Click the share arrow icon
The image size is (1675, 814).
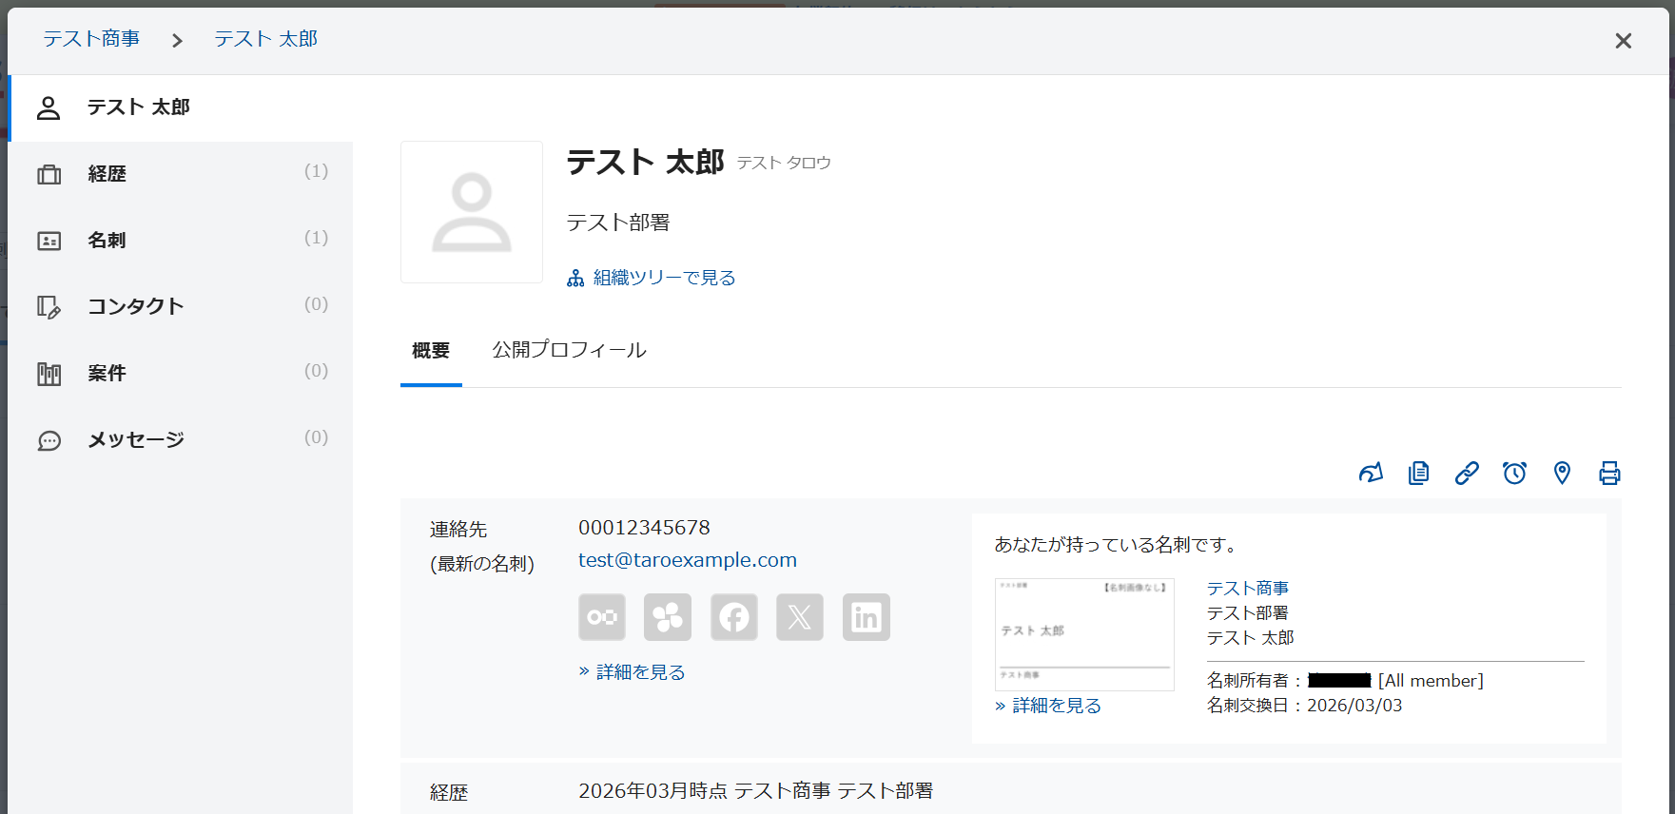[x=1371, y=473]
